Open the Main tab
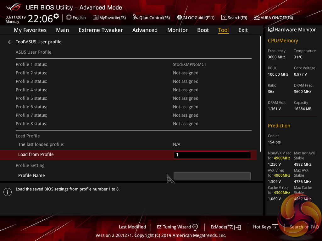 click(x=63, y=30)
